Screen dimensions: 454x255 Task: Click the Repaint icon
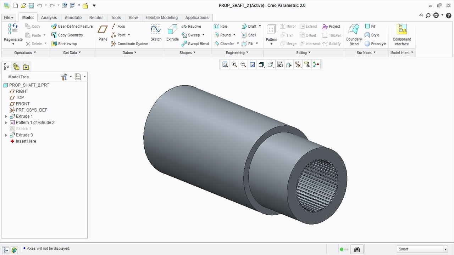point(252,64)
